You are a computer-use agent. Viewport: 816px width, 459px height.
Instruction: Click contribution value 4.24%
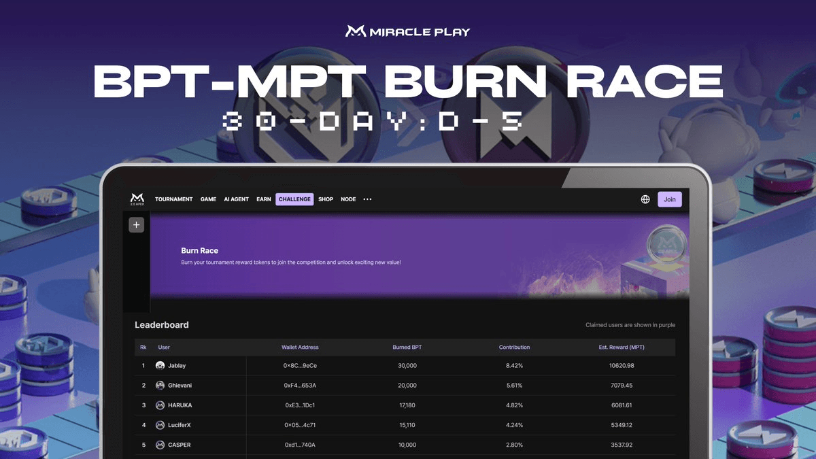point(514,425)
